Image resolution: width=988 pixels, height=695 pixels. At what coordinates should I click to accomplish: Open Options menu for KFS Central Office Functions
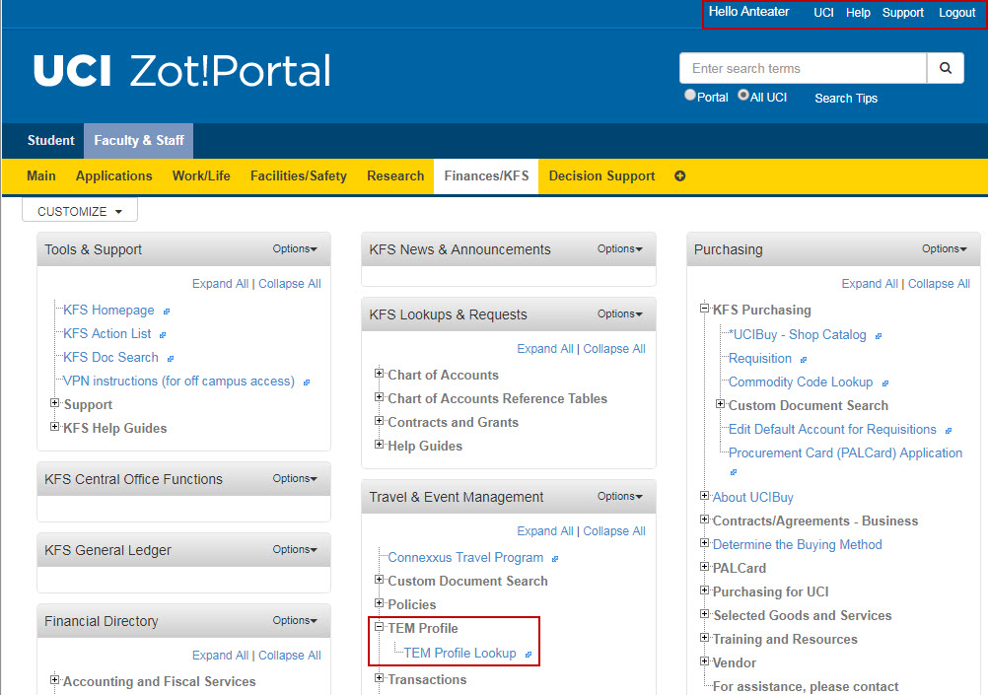295,478
